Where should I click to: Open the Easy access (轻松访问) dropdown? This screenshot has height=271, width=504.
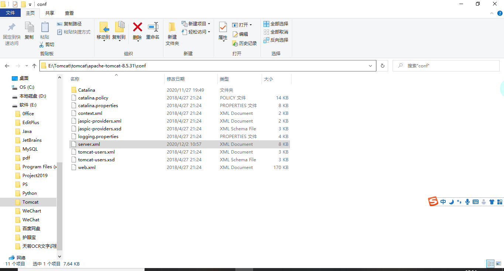click(x=196, y=32)
